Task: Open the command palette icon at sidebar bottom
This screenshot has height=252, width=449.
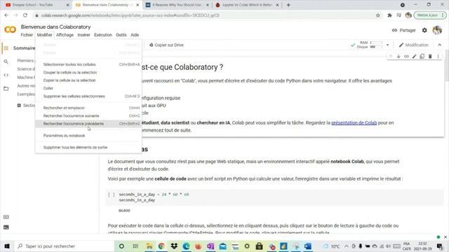Action: coord(6,217)
